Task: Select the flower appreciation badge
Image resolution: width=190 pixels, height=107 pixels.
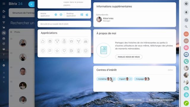Action: (x=78, y=51)
